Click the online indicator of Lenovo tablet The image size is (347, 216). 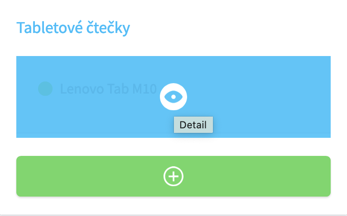pos(45,89)
